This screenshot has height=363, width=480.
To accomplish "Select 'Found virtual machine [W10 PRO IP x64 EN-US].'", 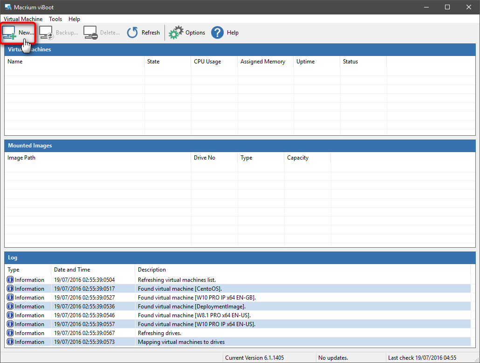I will point(197,324).
